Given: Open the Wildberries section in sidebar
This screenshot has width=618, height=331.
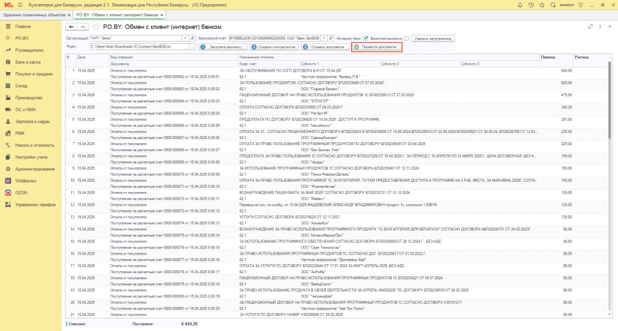Looking at the screenshot, I should [28, 181].
